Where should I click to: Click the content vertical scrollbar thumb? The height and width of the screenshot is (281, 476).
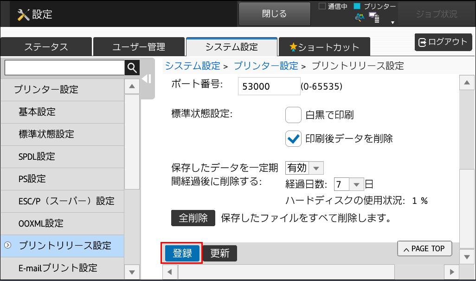[x=467, y=209]
